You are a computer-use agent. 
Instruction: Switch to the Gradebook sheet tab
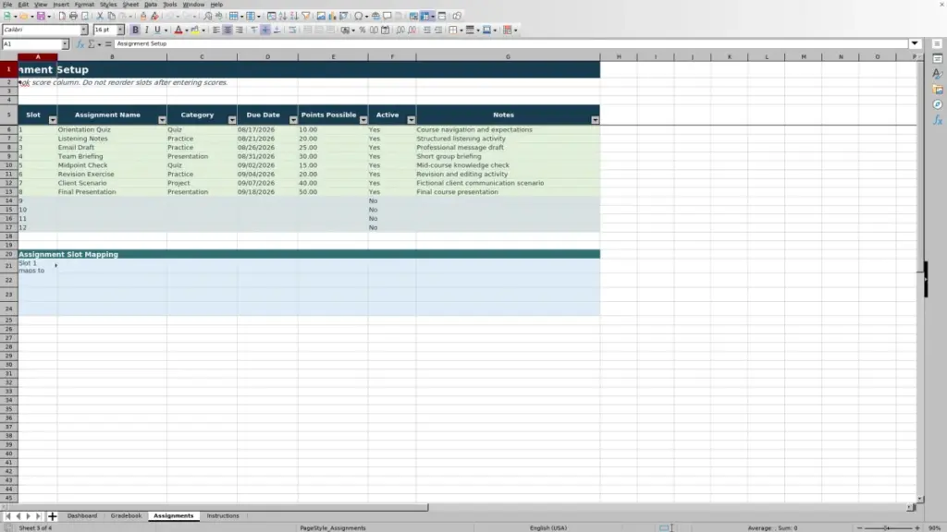(126, 515)
